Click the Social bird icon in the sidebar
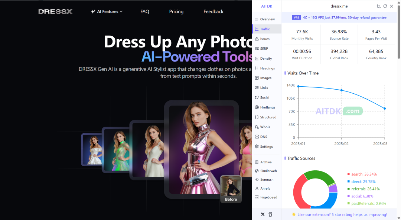 [x=257, y=97]
